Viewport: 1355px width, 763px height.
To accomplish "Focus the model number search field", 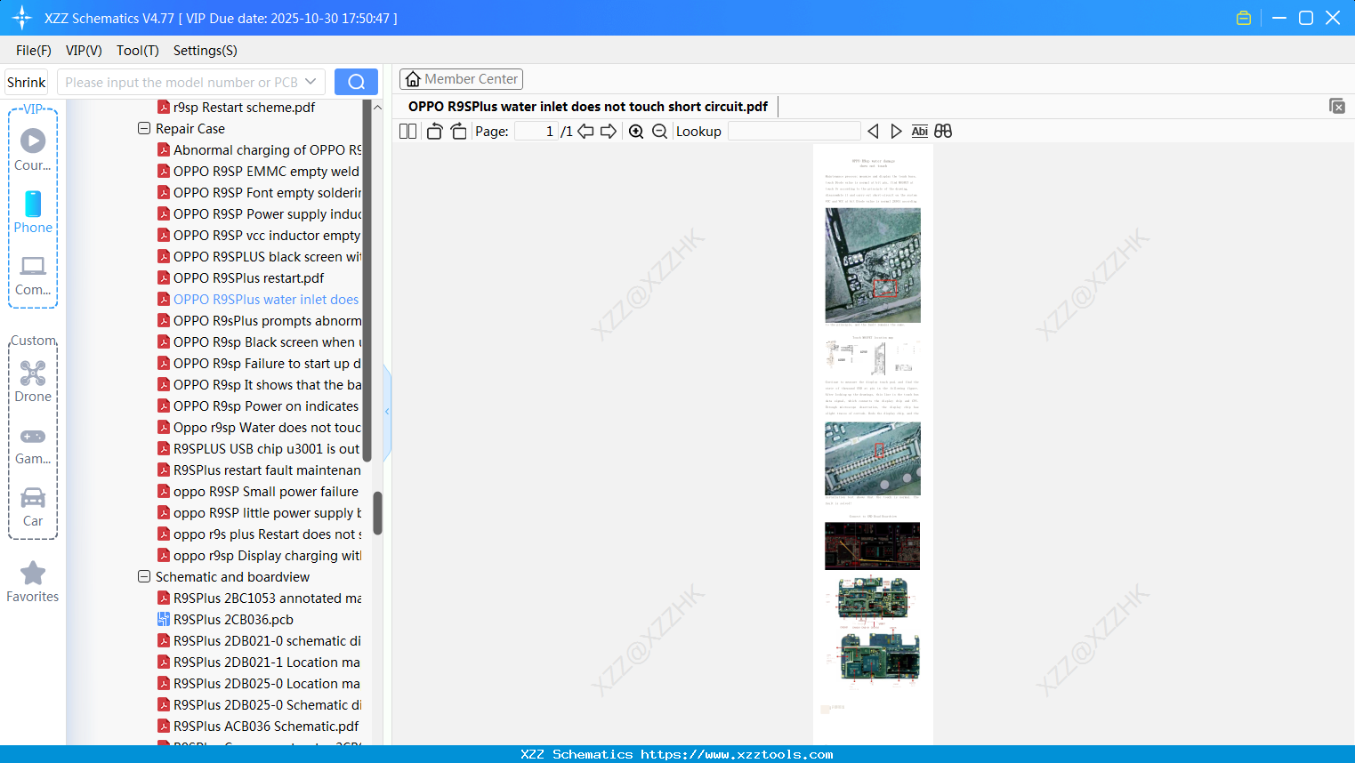I will (181, 82).
